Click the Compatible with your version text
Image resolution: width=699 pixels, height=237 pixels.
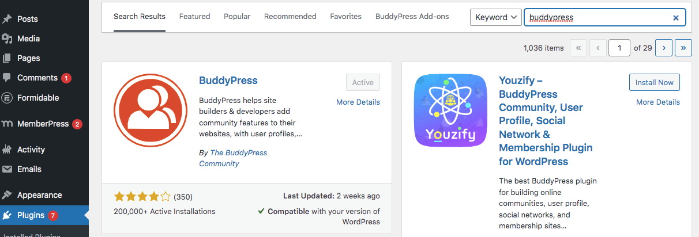[318, 216]
